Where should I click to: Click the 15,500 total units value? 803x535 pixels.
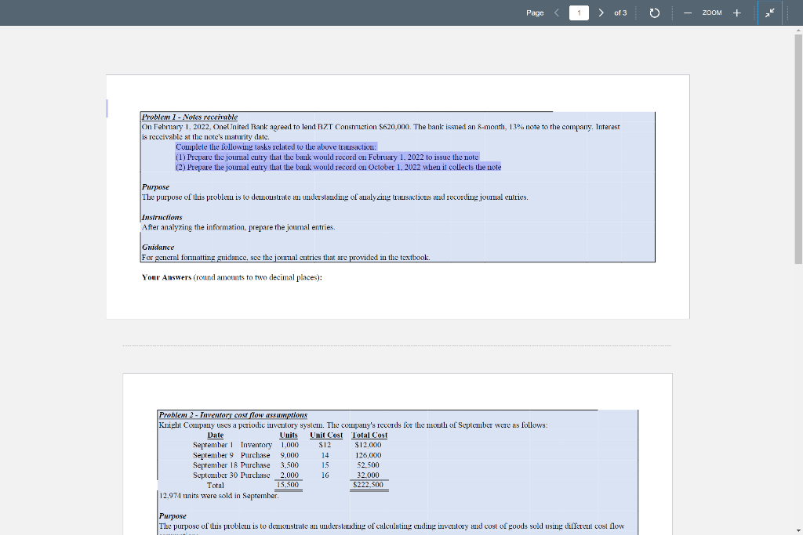(x=288, y=485)
